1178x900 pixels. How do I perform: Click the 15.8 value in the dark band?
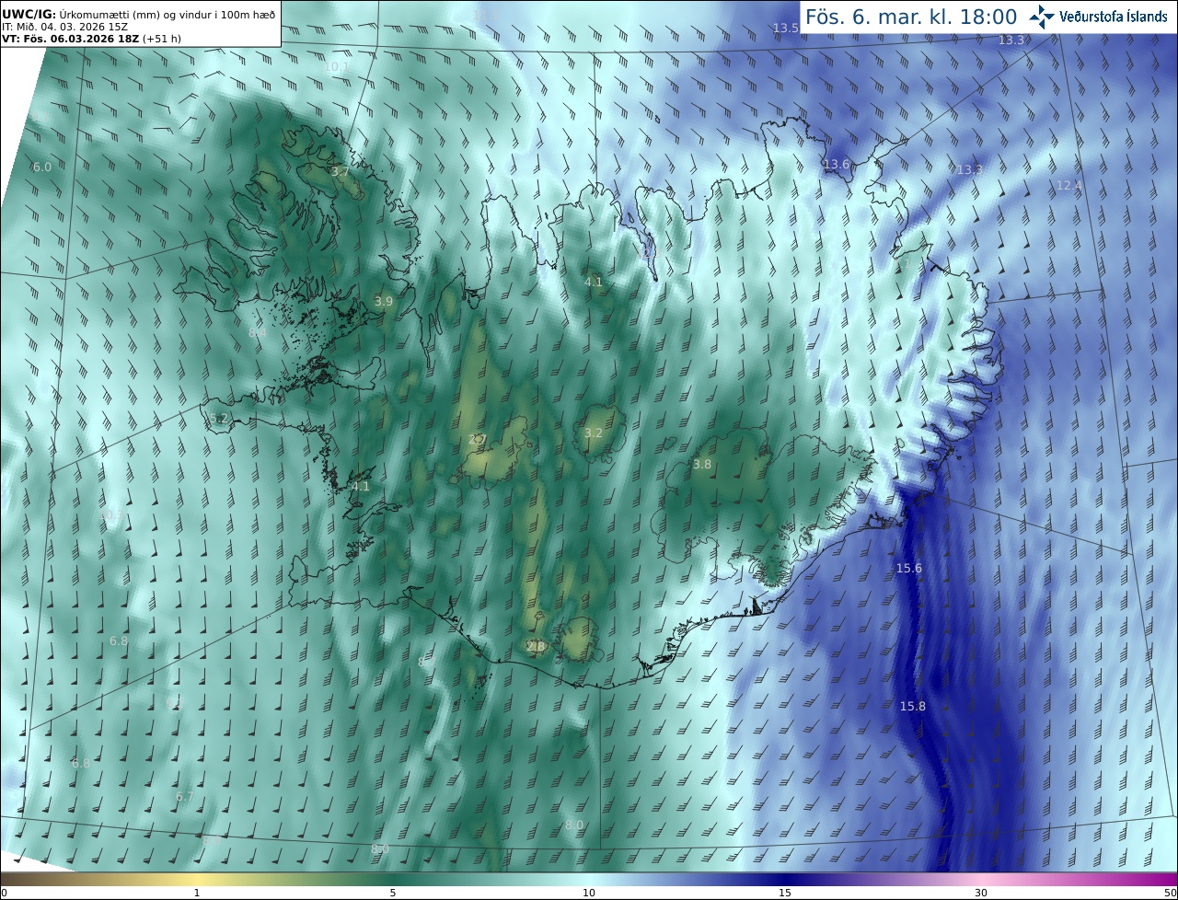click(912, 706)
